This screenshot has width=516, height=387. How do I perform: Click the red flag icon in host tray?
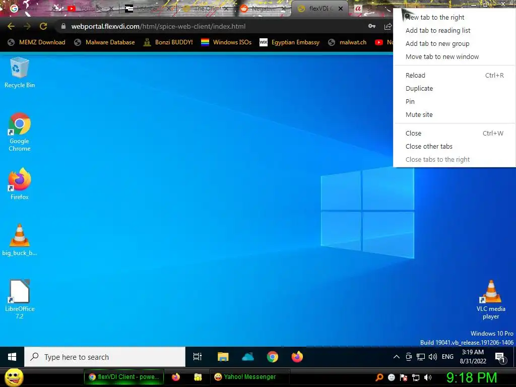click(404, 377)
